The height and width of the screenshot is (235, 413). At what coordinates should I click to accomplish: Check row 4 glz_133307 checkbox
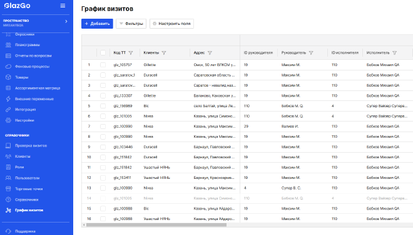coord(103,96)
